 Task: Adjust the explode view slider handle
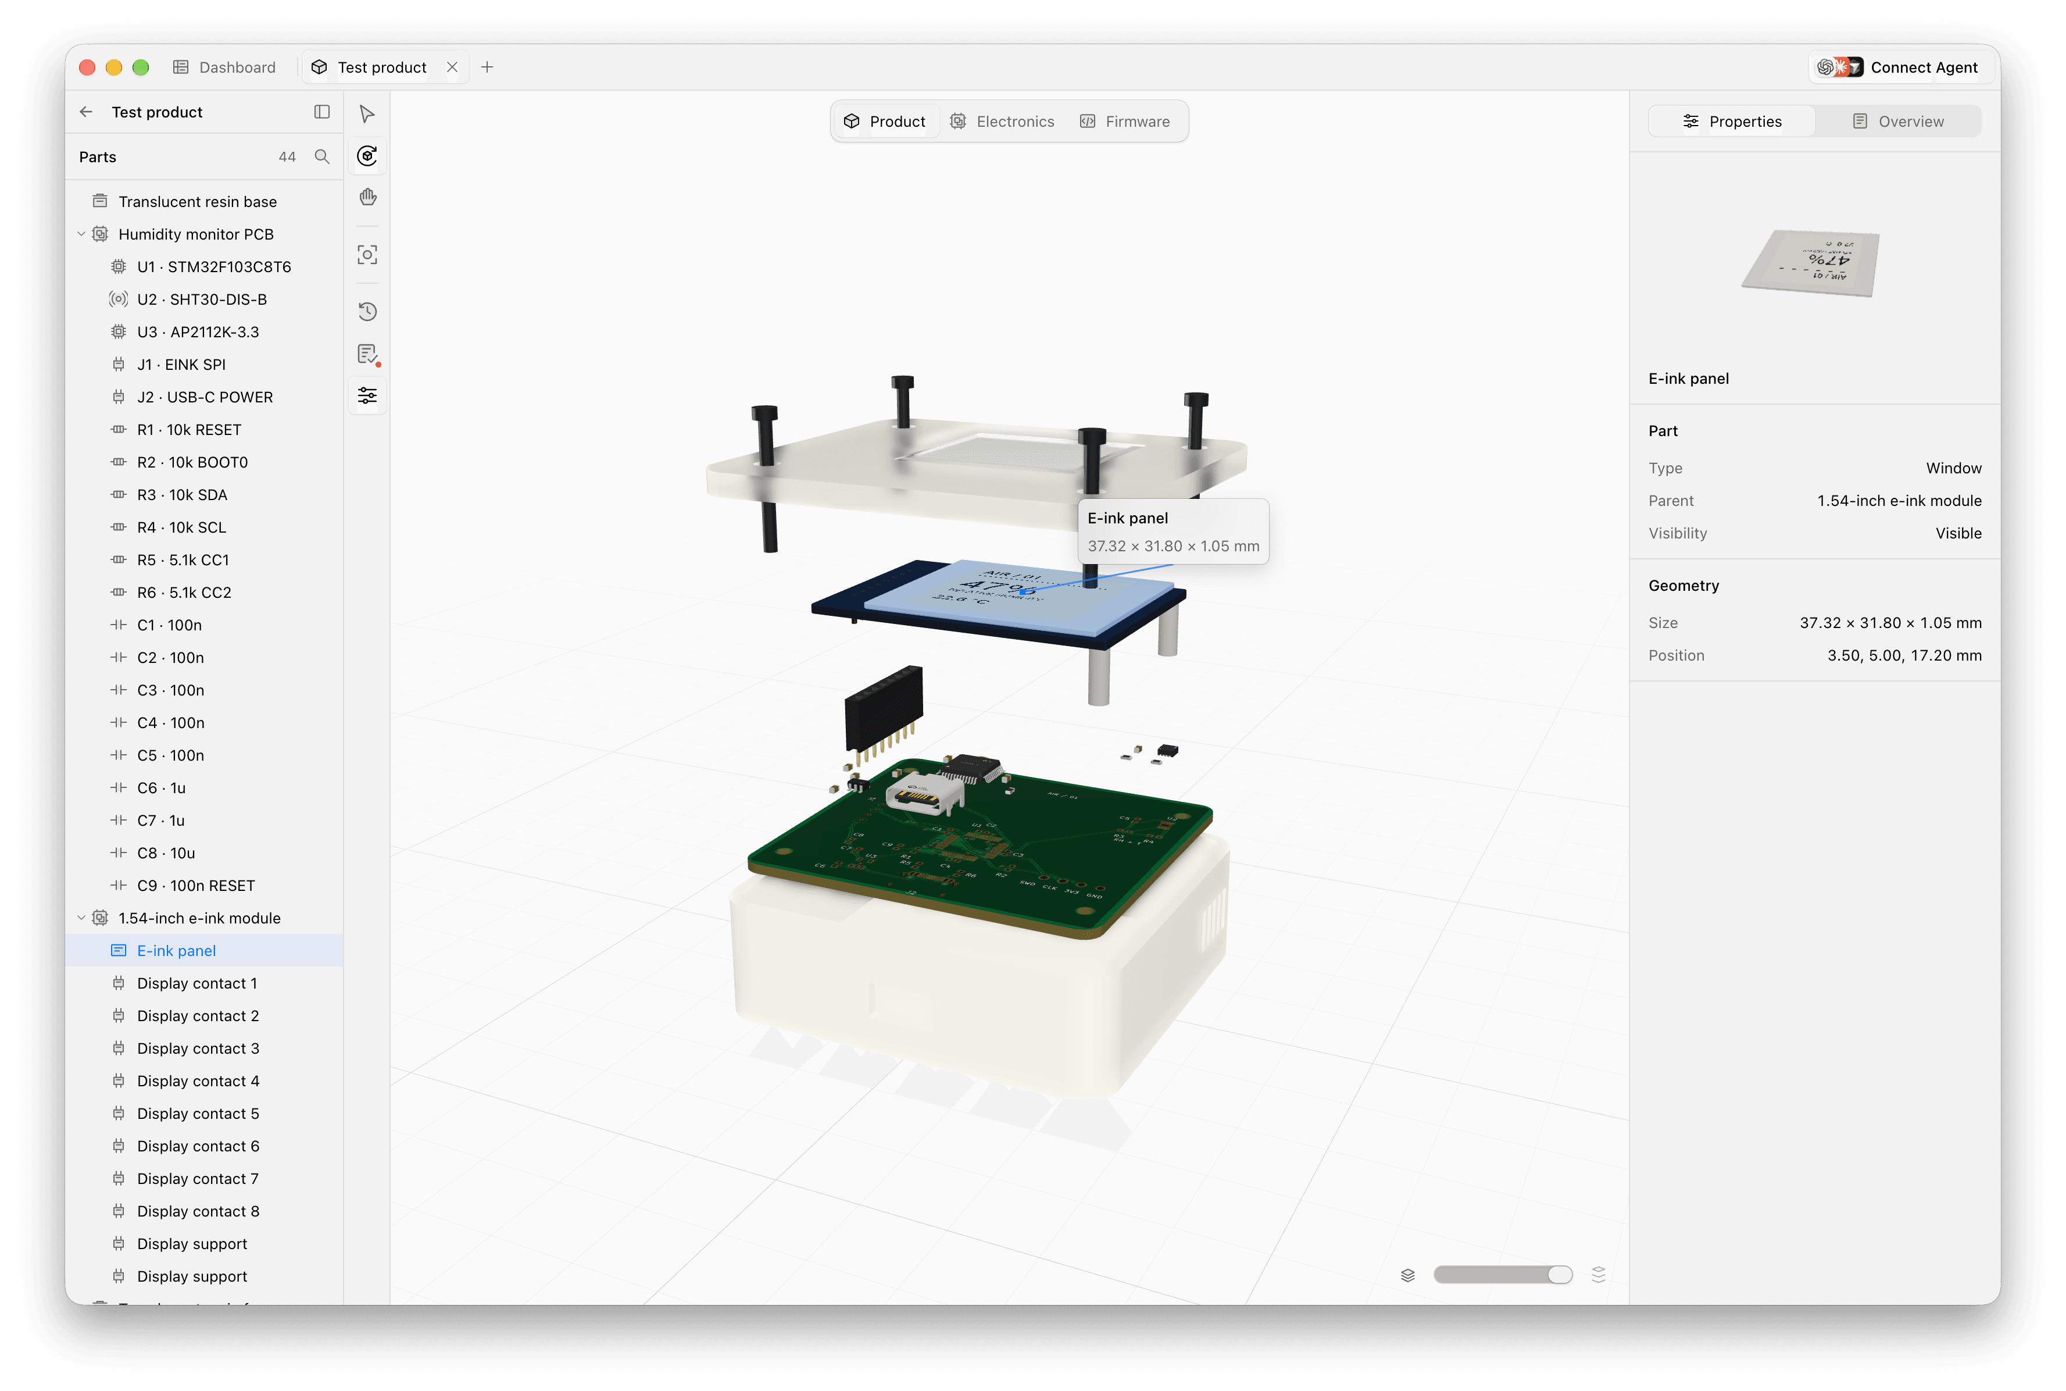pyautogui.click(x=1560, y=1275)
